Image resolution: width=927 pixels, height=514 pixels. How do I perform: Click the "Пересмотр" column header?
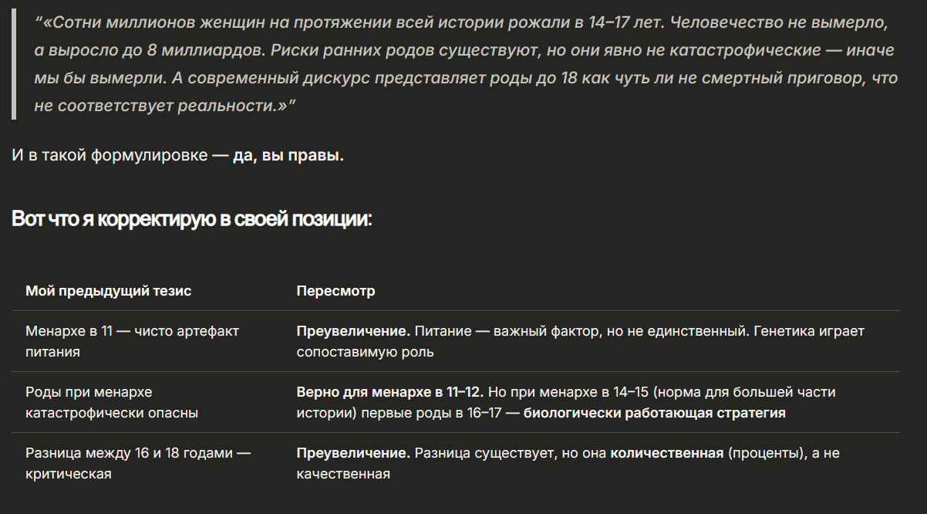coord(335,291)
